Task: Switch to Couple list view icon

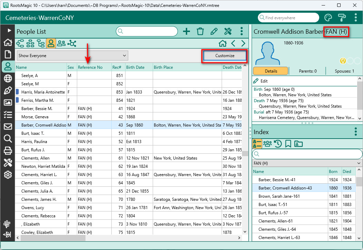Action: click(x=61, y=43)
